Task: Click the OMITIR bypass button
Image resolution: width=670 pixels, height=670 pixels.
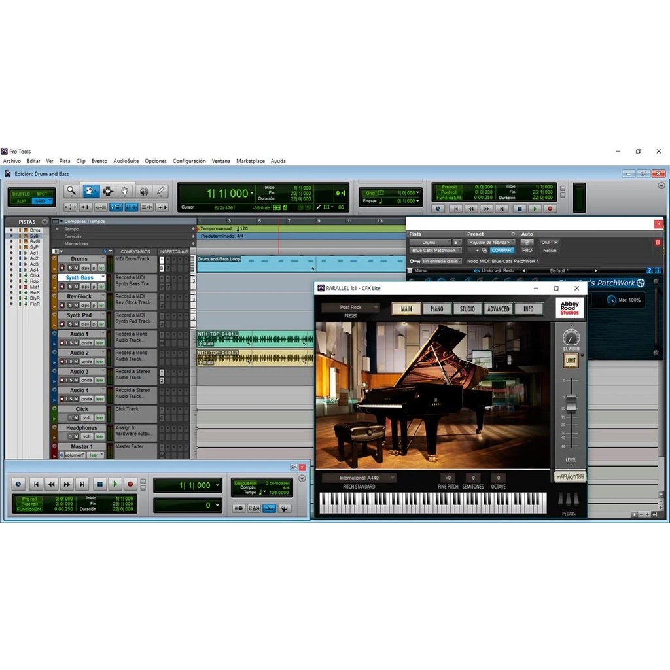Action: click(x=550, y=242)
